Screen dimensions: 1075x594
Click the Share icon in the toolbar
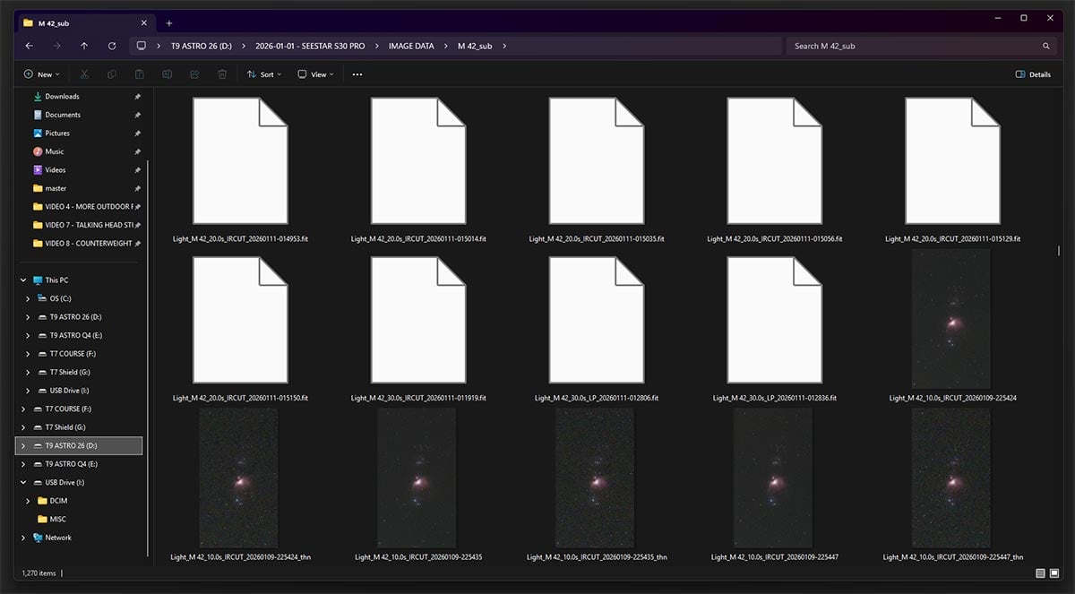pos(194,74)
